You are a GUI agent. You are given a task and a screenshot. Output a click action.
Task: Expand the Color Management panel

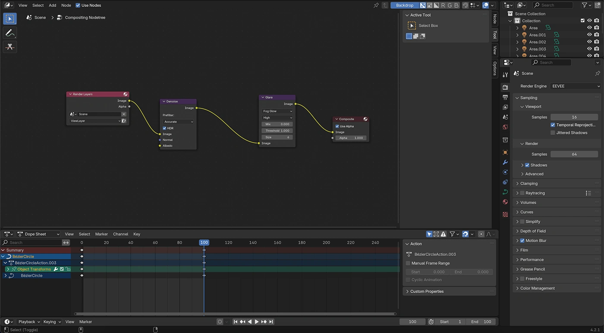click(537, 288)
